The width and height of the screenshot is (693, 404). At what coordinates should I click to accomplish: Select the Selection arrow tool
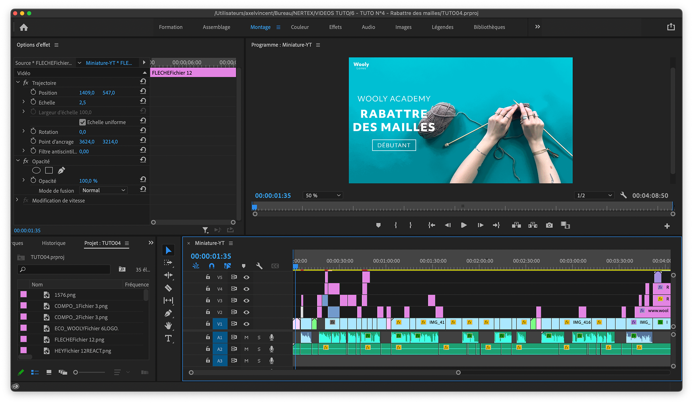[168, 250]
